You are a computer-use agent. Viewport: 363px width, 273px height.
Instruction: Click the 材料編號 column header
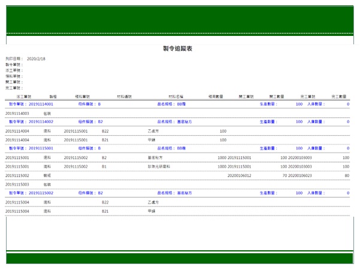tap(125, 96)
